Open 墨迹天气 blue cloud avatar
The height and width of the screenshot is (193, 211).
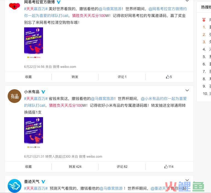point(15,186)
